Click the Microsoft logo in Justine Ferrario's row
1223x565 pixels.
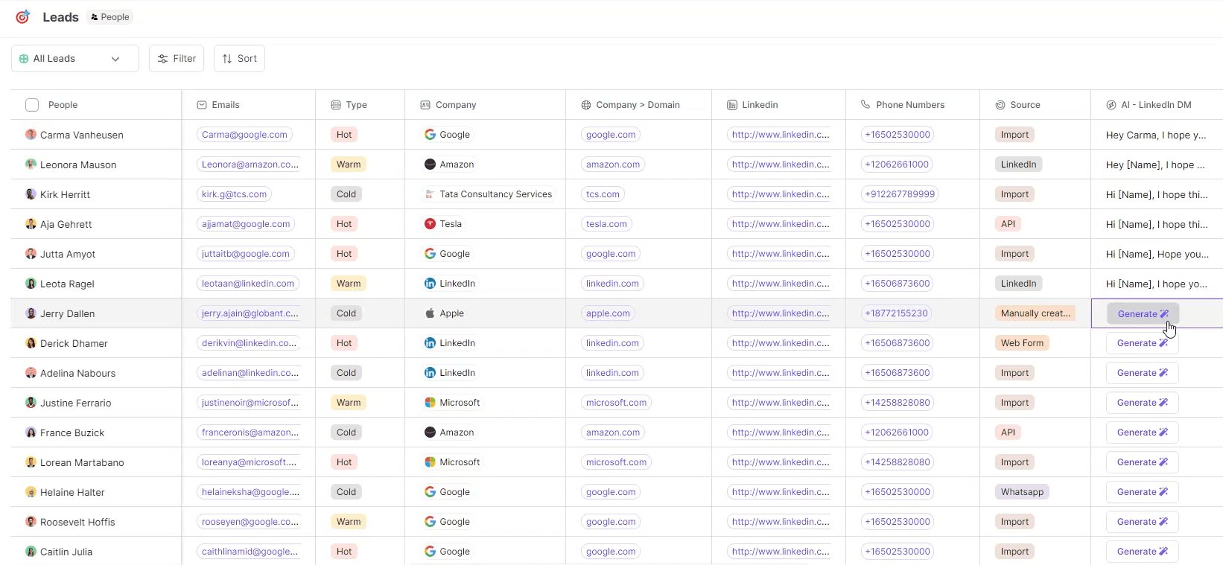click(430, 403)
